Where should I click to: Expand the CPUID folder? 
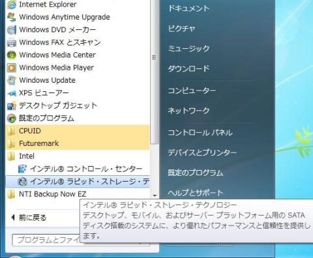(12, 131)
